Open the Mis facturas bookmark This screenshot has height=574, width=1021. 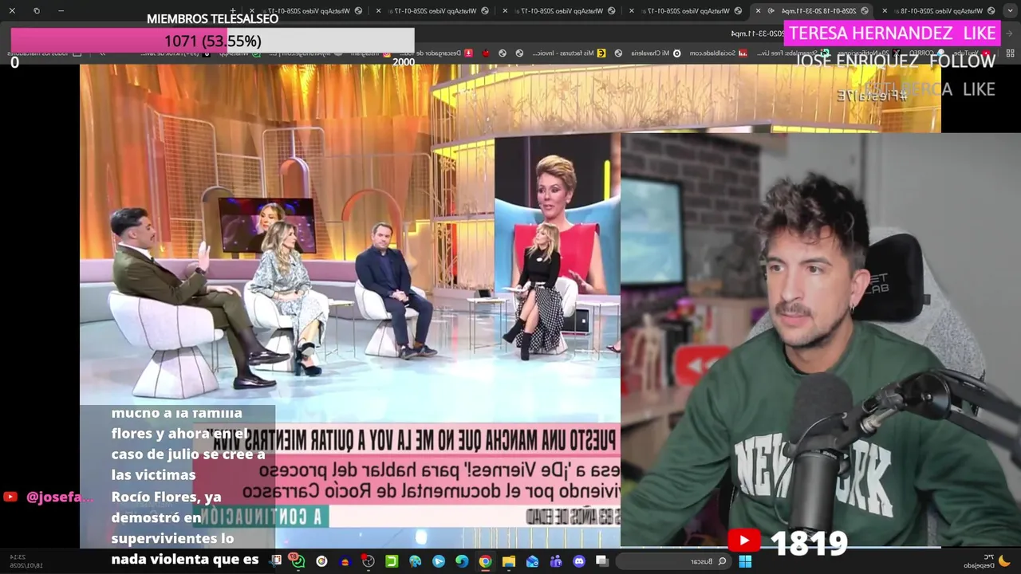coord(570,53)
